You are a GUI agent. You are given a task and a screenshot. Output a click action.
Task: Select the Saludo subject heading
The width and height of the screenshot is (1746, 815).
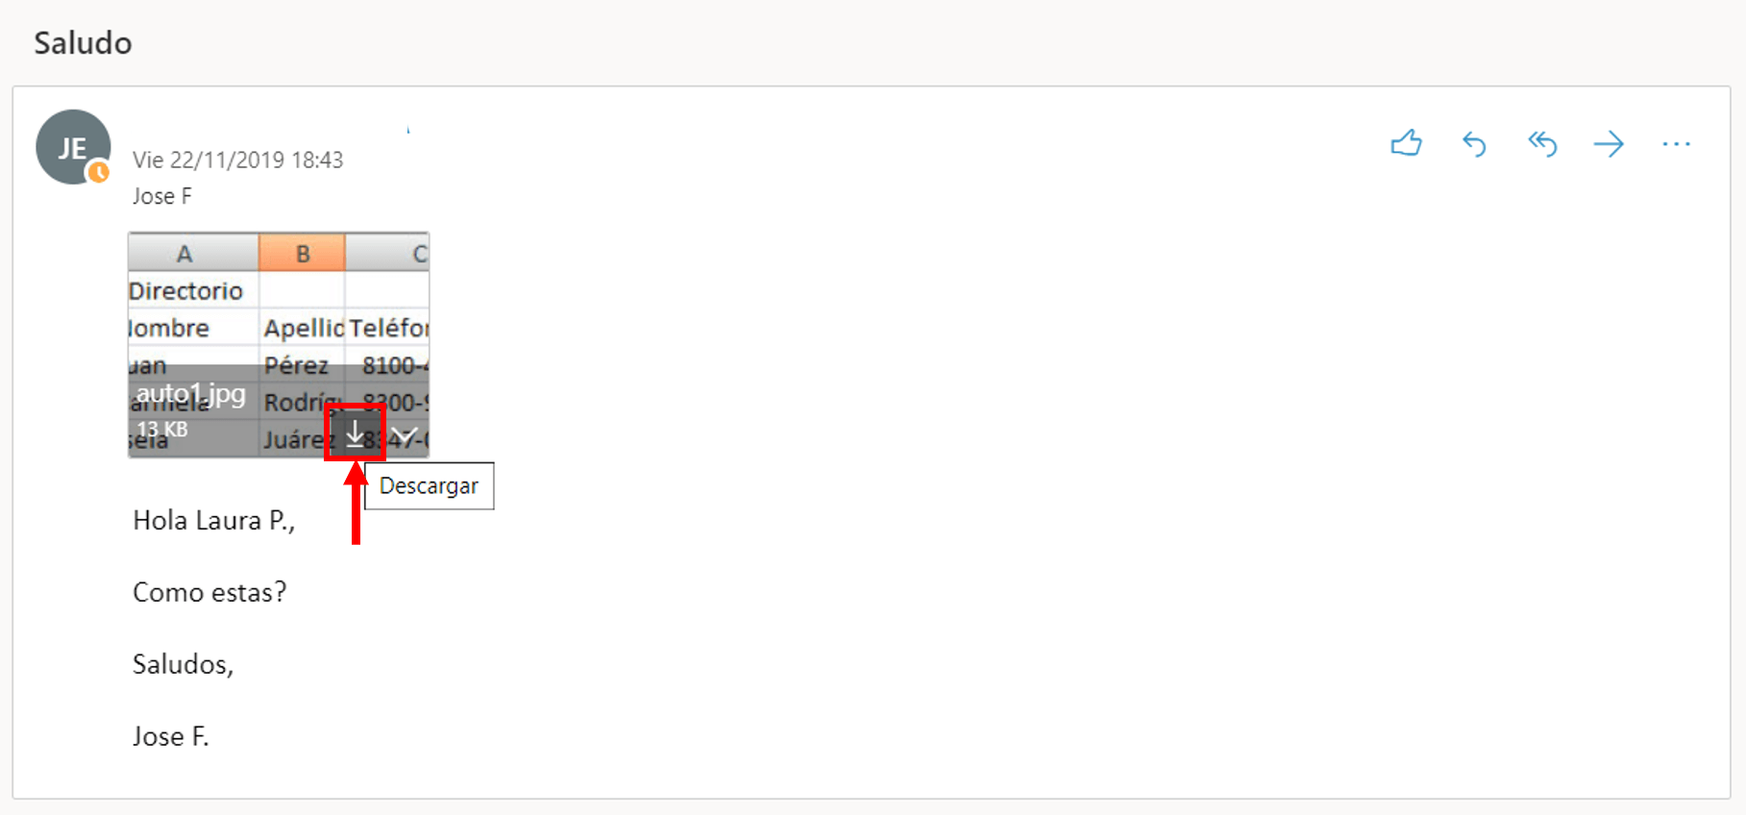83,43
